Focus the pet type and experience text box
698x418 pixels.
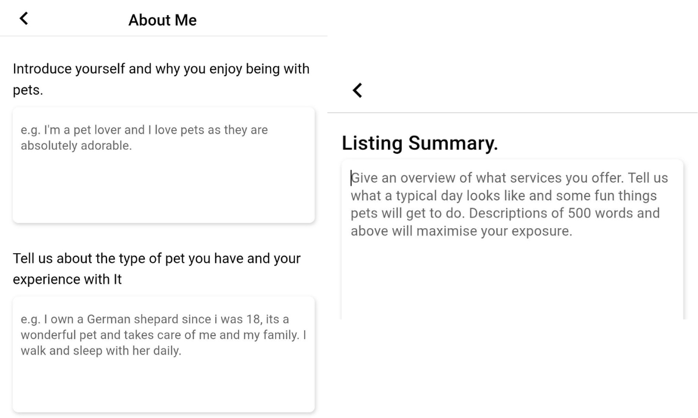click(163, 354)
